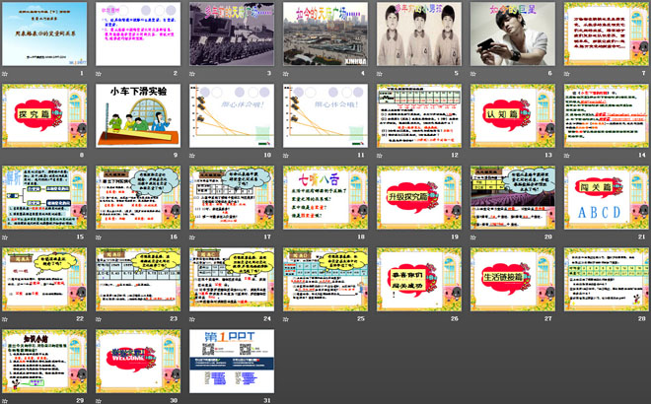The image size is (651, 404).
Task: Click the animation star under slide 16
Action: [x=99, y=237]
